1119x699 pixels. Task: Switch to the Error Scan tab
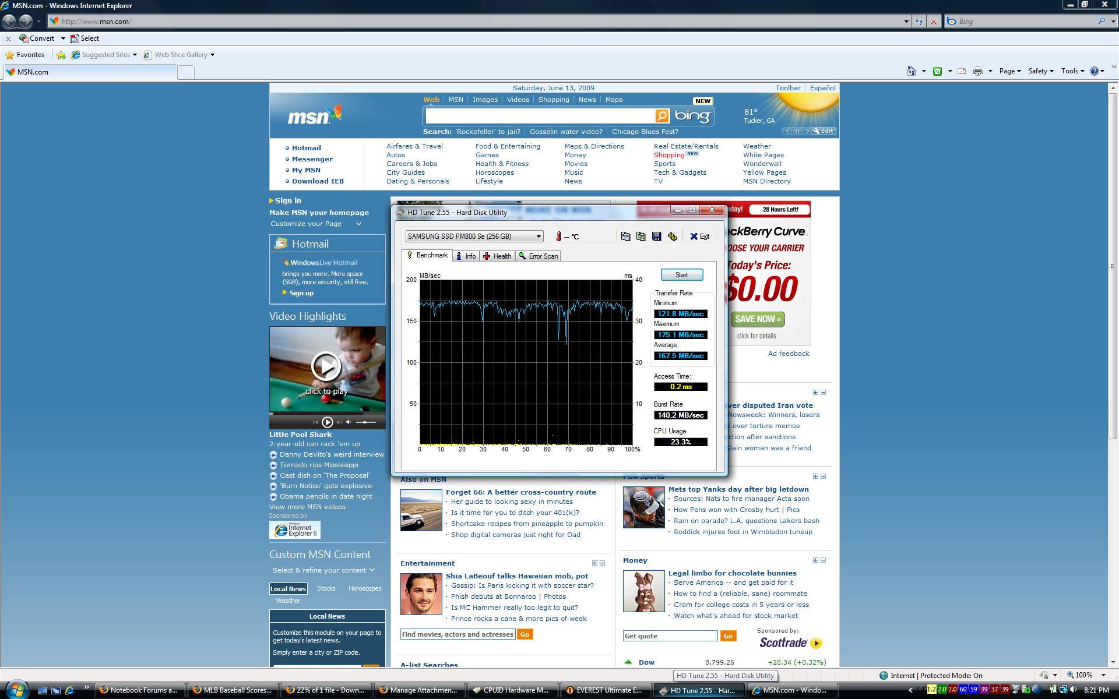coord(539,256)
